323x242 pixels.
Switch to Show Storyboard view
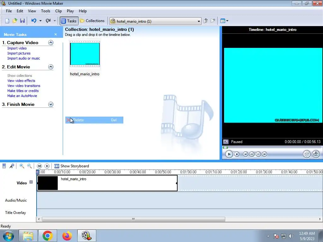click(72, 166)
